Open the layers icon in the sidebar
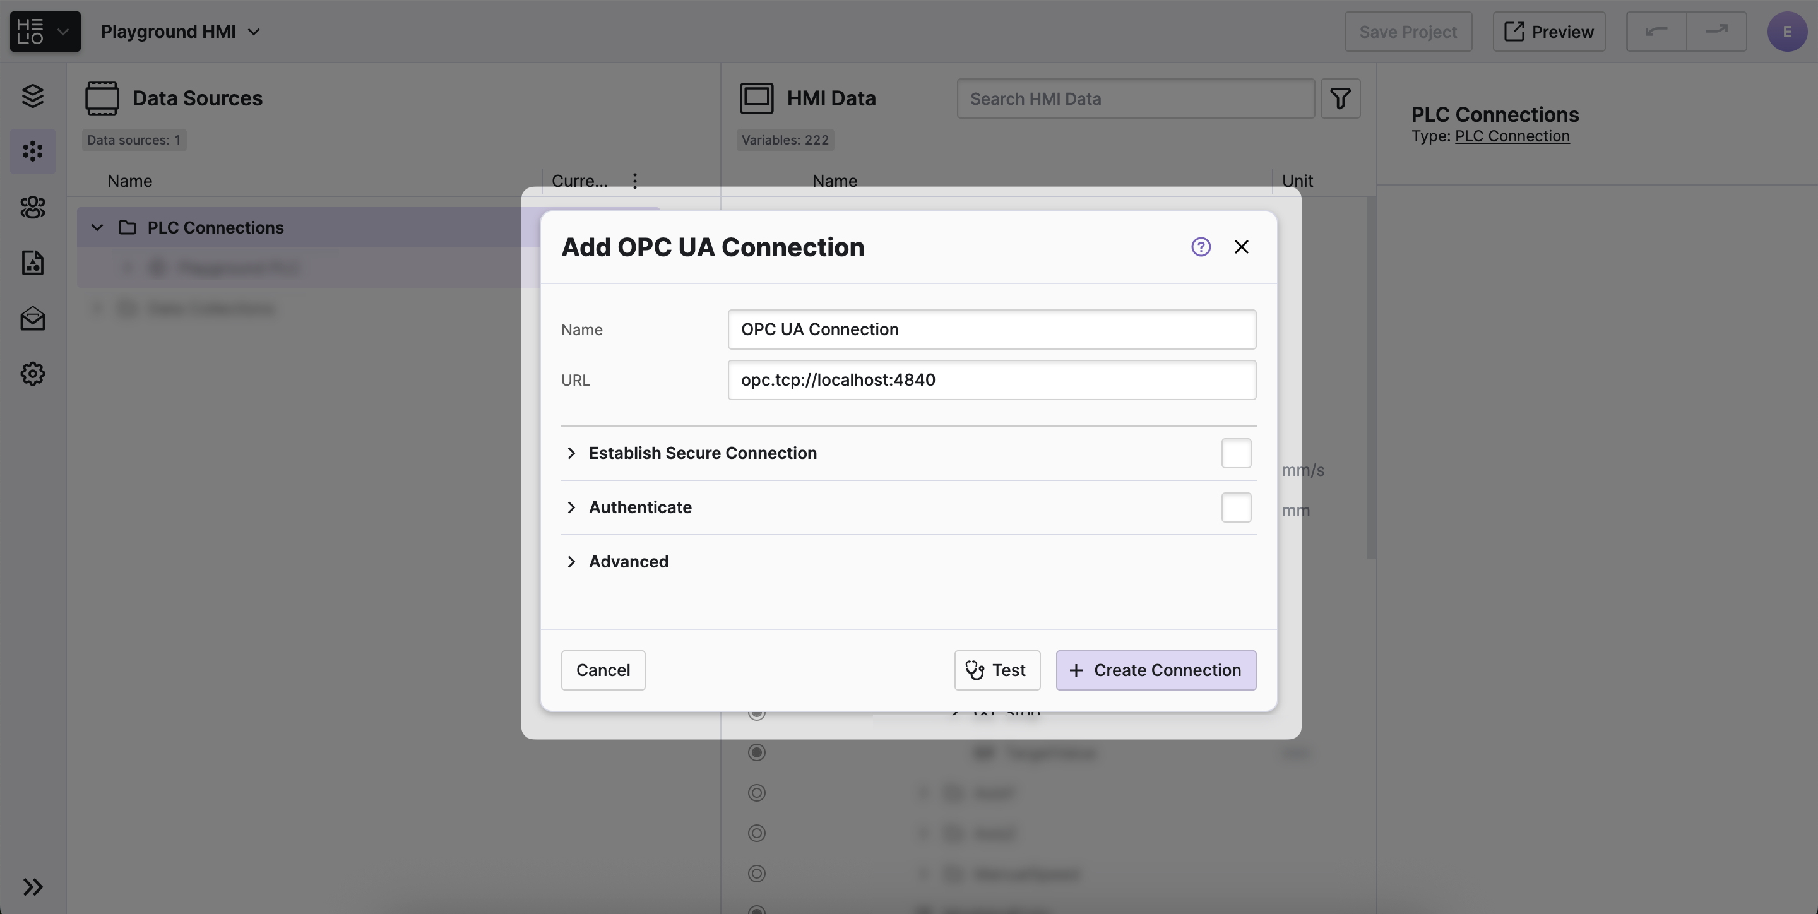 (32, 96)
